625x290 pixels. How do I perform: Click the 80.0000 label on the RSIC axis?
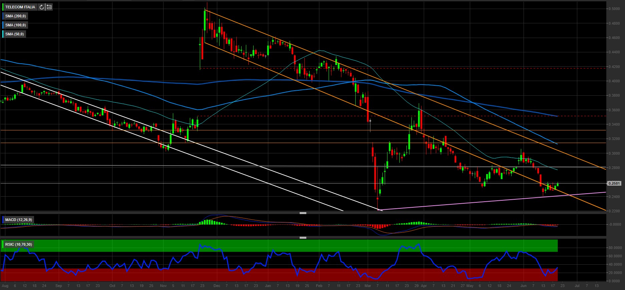coord(615,248)
